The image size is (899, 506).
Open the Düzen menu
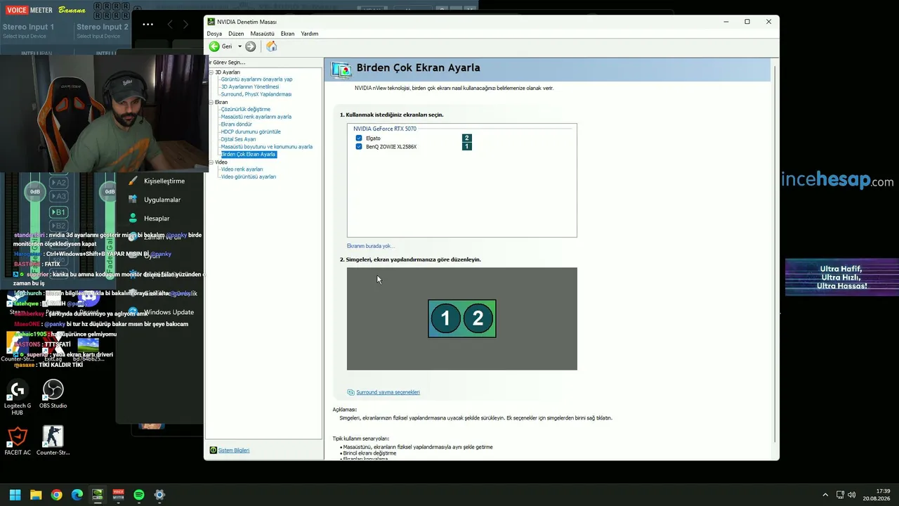coord(236,34)
